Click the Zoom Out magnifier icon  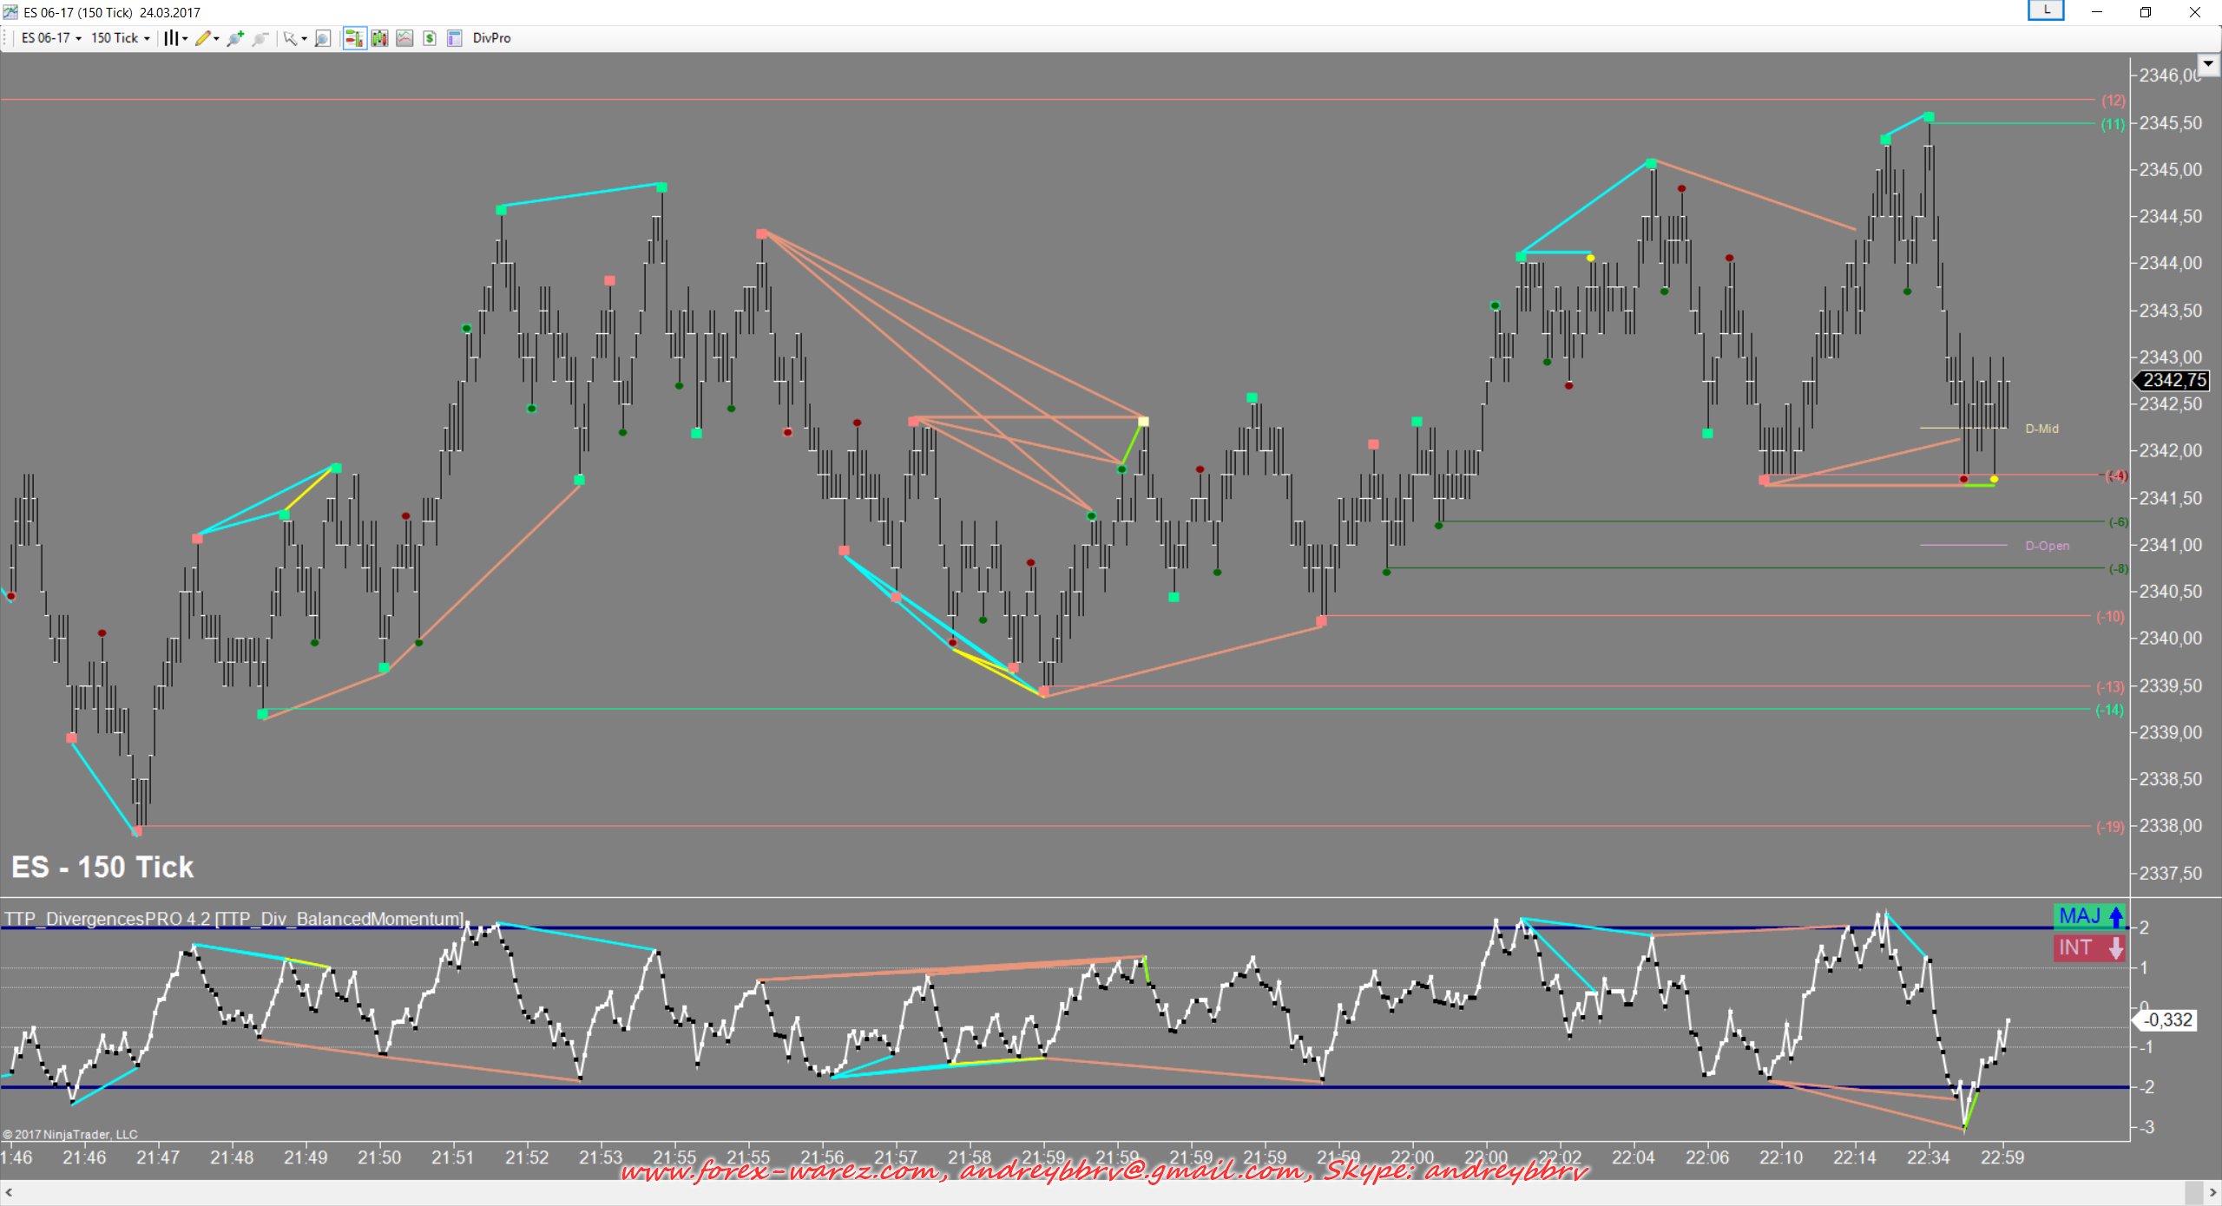click(x=260, y=38)
